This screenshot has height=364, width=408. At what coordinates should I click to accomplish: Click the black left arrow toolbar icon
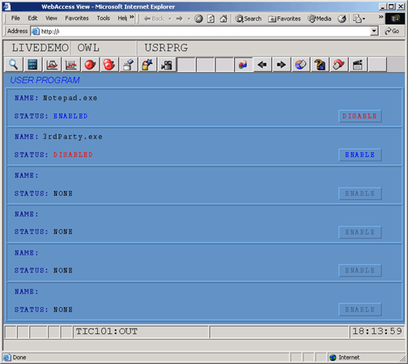coord(262,65)
